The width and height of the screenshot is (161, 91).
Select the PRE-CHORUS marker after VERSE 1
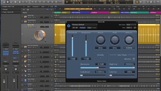(x=80, y=13)
